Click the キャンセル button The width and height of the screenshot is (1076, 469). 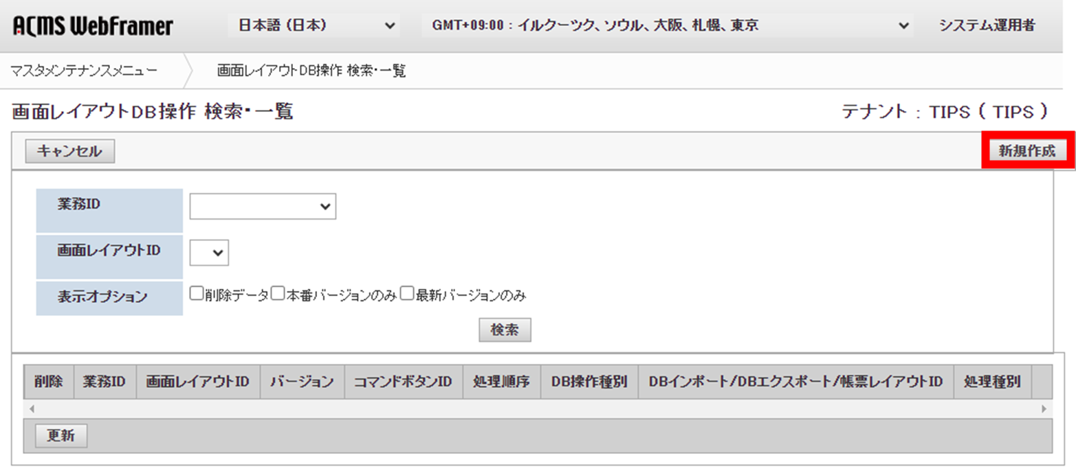tap(69, 151)
